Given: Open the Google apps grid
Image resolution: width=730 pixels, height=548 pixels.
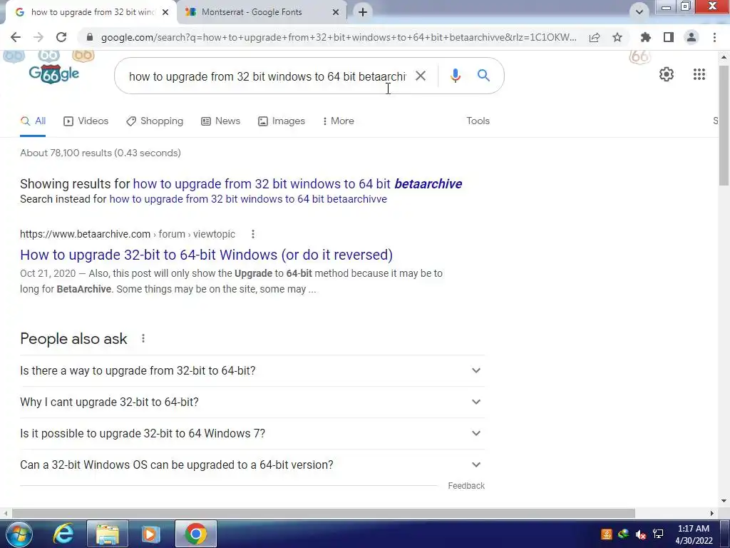Looking at the screenshot, I should (699, 74).
